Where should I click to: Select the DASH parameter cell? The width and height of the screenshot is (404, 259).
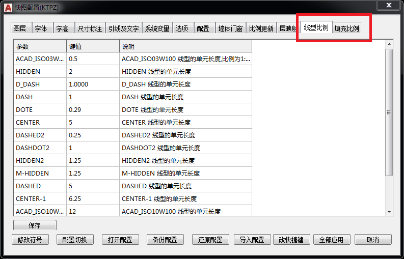point(40,97)
